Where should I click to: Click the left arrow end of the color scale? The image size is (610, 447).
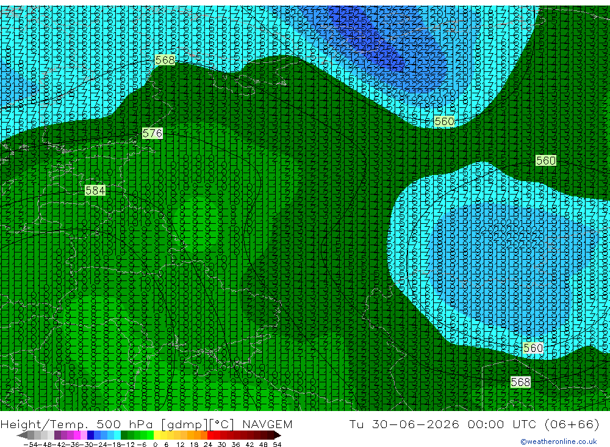(22, 435)
